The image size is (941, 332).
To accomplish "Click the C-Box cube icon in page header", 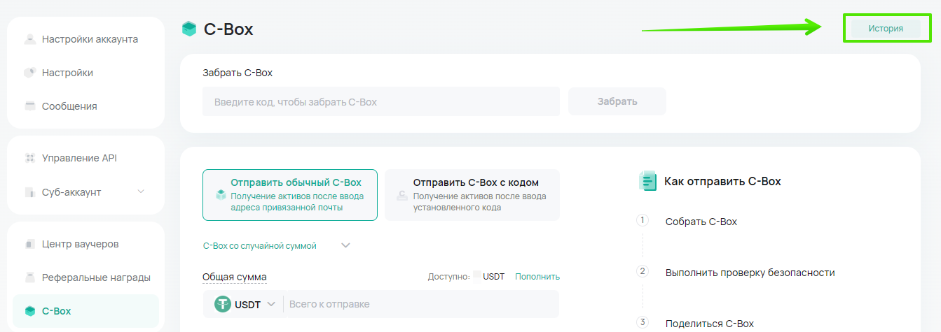I will click(x=189, y=29).
